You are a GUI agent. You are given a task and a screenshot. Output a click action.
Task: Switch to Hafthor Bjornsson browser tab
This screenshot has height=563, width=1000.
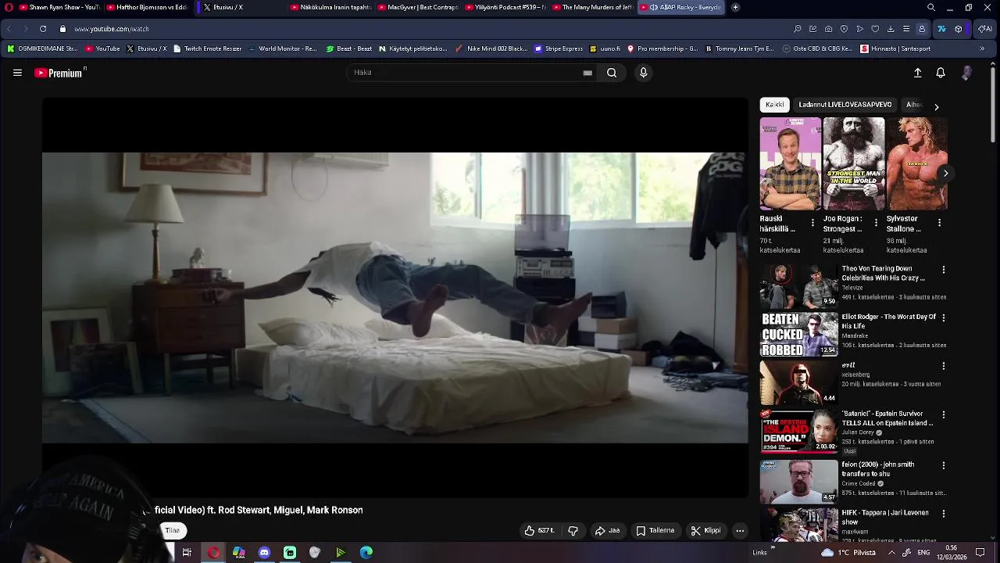click(x=148, y=7)
